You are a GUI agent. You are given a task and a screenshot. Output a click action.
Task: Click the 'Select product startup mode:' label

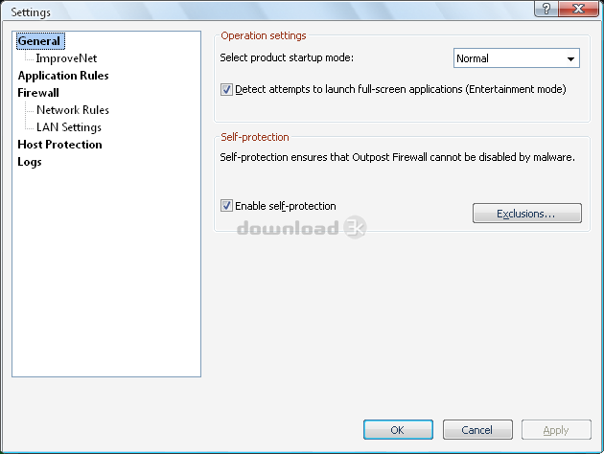point(287,57)
